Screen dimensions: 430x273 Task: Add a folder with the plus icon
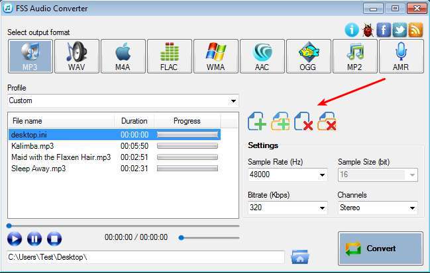click(x=280, y=121)
